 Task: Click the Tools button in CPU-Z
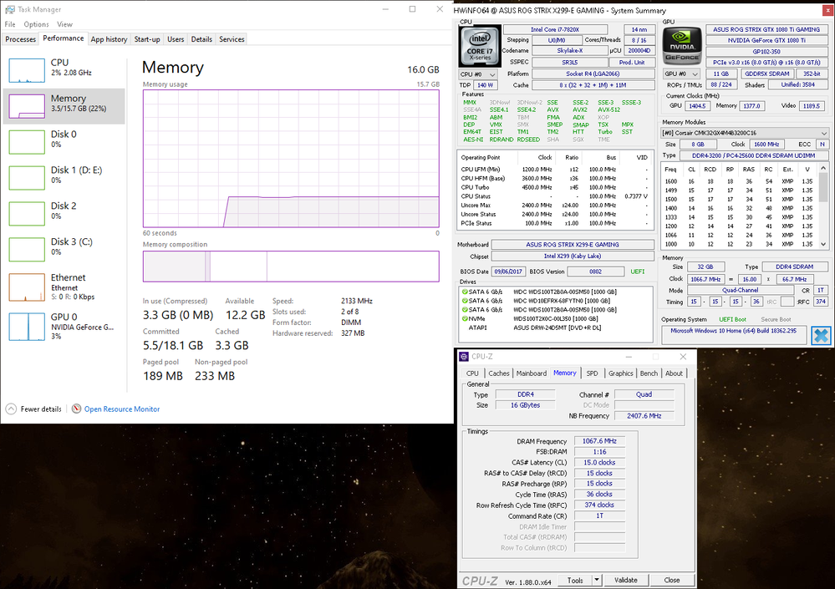pos(575,580)
